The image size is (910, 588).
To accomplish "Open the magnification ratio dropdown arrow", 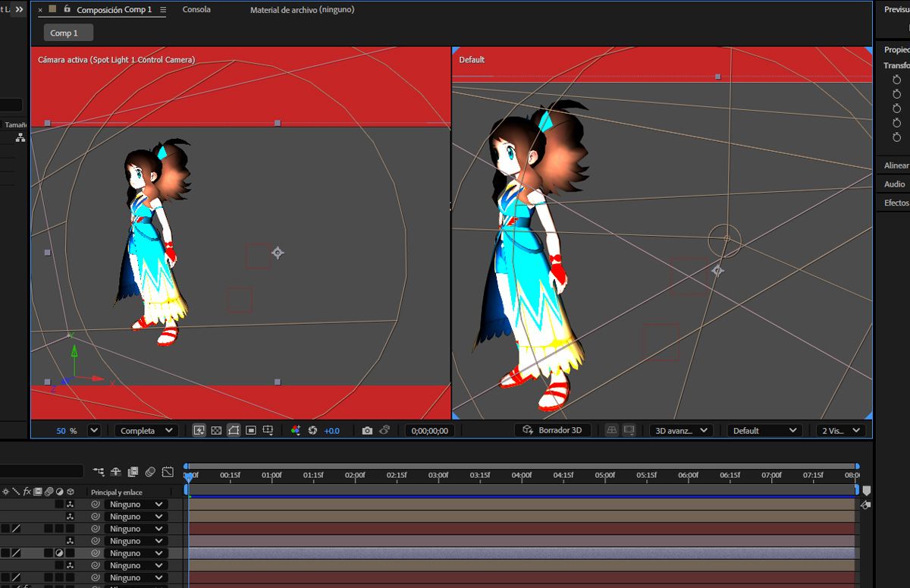I will click(94, 430).
